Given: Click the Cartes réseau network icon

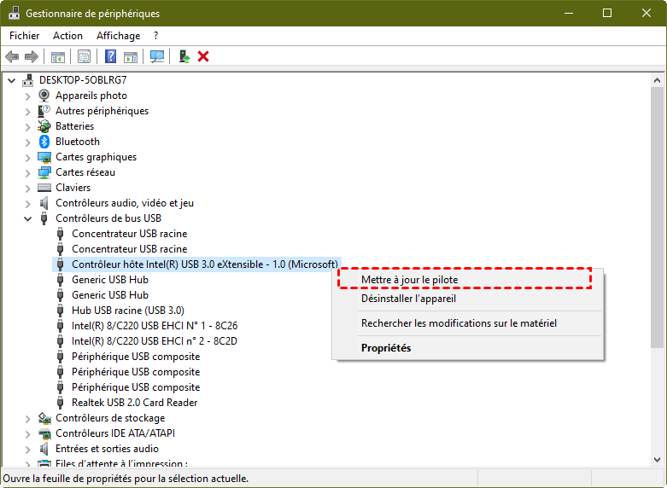Looking at the screenshot, I should point(44,172).
